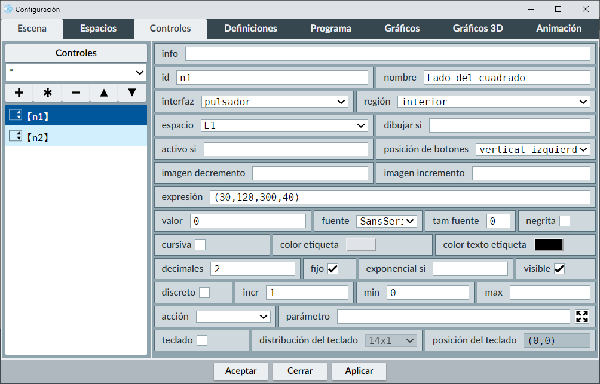Toggle the discreto checkbox

tap(204, 293)
